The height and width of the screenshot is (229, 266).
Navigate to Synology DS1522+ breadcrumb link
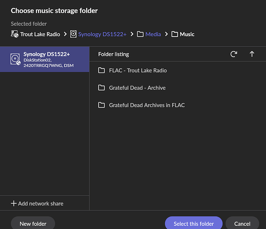[x=102, y=34]
